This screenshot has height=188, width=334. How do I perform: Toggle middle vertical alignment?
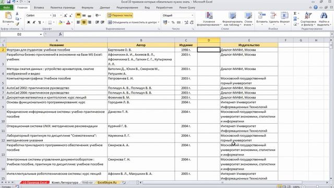[x=84, y=15]
